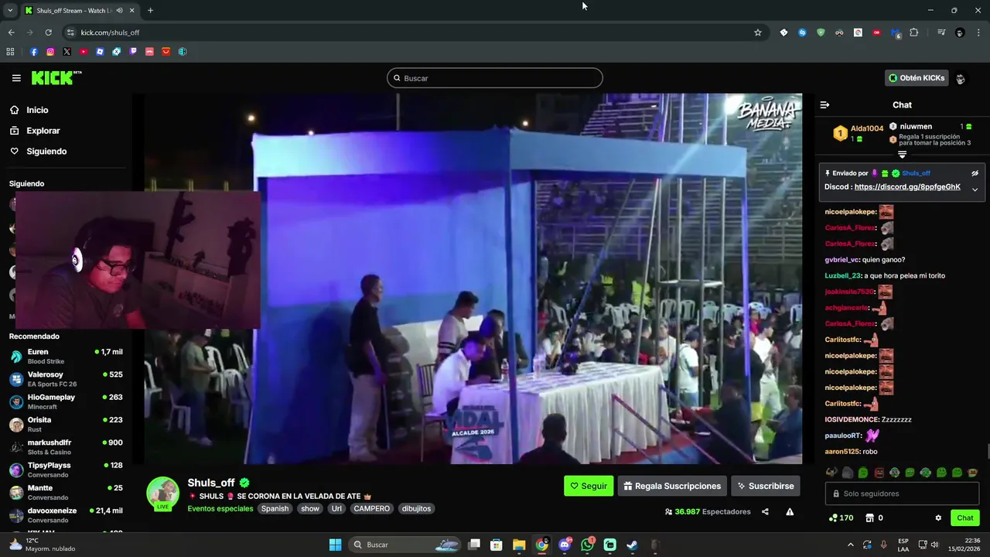Open the discord.gg/8ppfgeGhK link
The image size is (990, 557).
tap(907, 187)
